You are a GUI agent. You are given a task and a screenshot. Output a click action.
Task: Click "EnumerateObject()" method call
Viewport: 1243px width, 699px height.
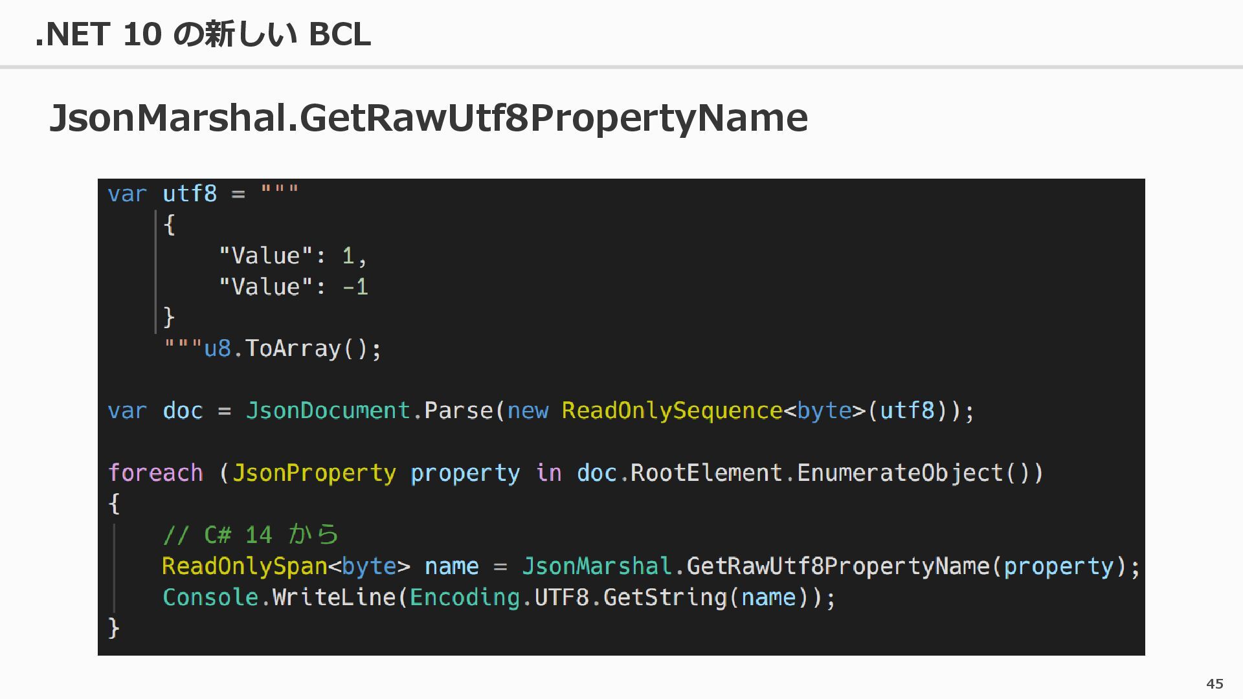click(x=920, y=473)
